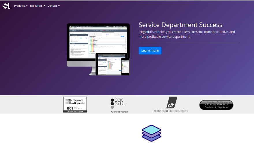Open the Products dropdown menu
254x143 pixels.
[x=21, y=6]
